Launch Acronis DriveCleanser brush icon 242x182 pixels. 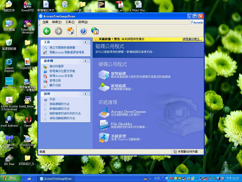coord(104,113)
